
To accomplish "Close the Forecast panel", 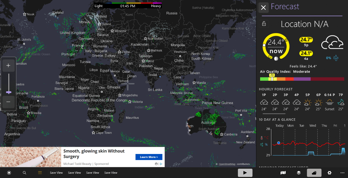I will (x=263, y=8).
